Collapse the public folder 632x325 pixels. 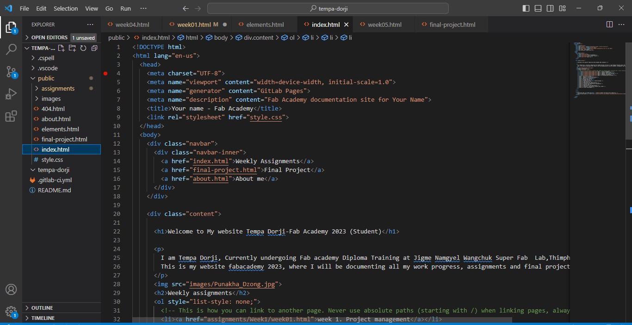pyautogui.click(x=46, y=78)
